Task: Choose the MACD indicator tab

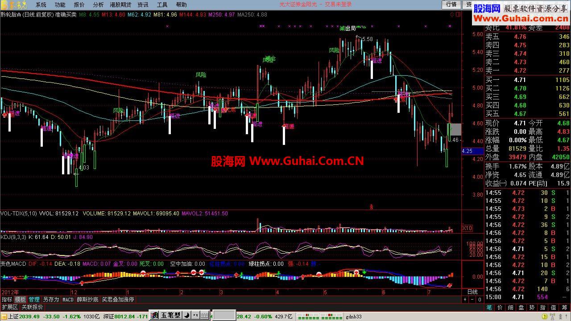Action: click(x=68, y=300)
